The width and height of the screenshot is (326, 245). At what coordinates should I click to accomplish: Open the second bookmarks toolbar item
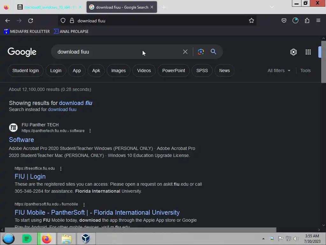(x=71, y=32)
